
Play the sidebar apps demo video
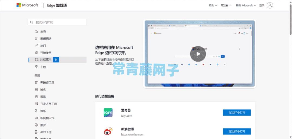coord(198,54)
